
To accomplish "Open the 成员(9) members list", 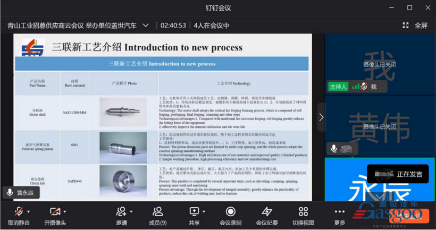I will click(158, 216).
